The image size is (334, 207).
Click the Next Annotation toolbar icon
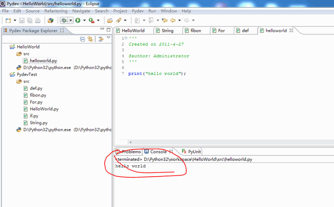[x=137, y=21]
